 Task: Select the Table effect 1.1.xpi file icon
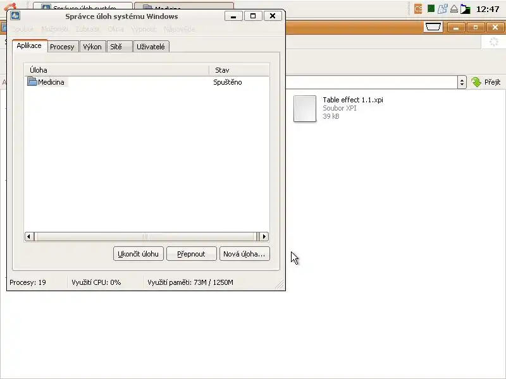point(305,109)
